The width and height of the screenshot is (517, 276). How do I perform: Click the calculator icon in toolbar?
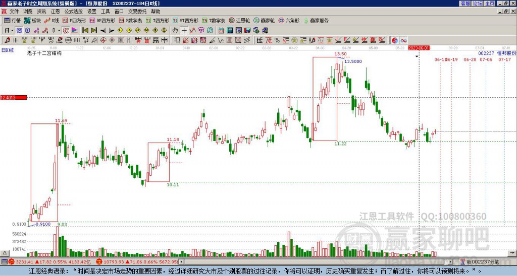click(x=230, y=31)
